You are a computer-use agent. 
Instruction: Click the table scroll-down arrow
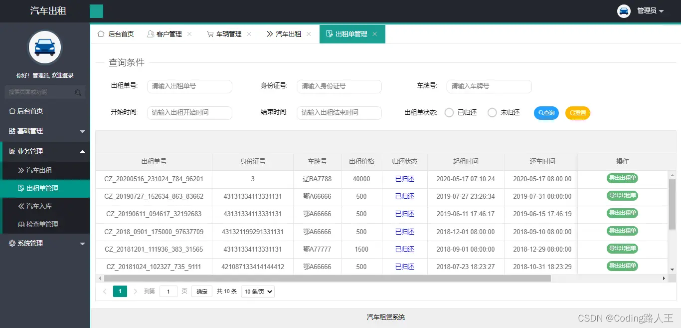(x=672, y=270)
